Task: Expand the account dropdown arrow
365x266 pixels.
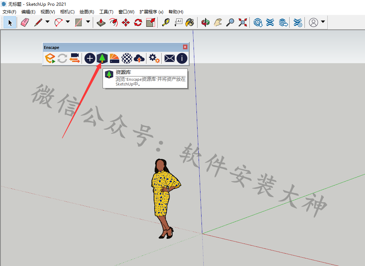Action: pos(323,22)
